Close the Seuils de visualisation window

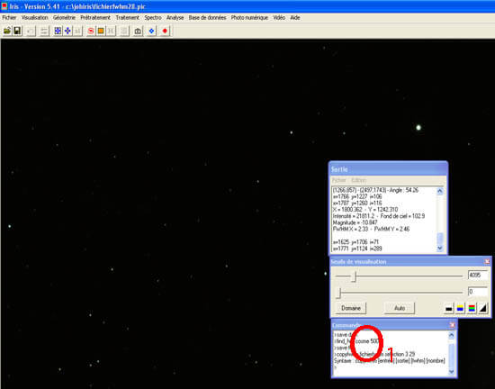pos(487,262)
